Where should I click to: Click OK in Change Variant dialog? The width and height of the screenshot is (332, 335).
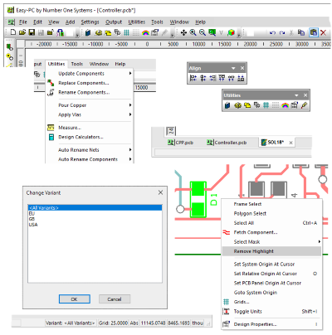point(75,299)
